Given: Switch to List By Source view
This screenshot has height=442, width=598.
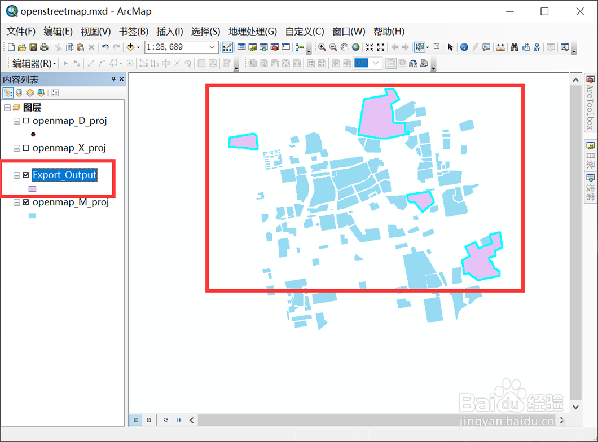Looking at the screenshot, I should [19, 92].
